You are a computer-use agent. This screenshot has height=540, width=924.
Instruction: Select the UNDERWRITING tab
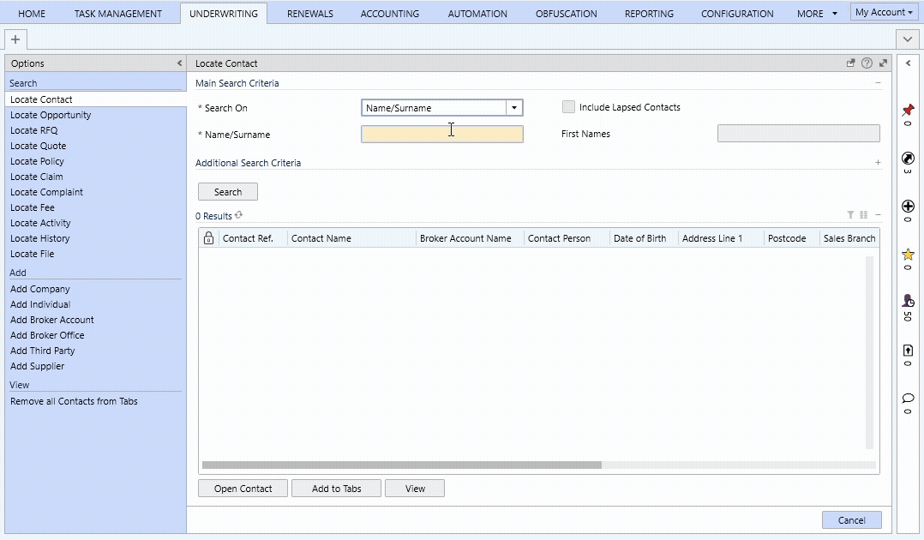224,14
